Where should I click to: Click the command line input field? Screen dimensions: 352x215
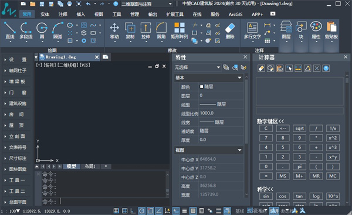coord(106,202)
